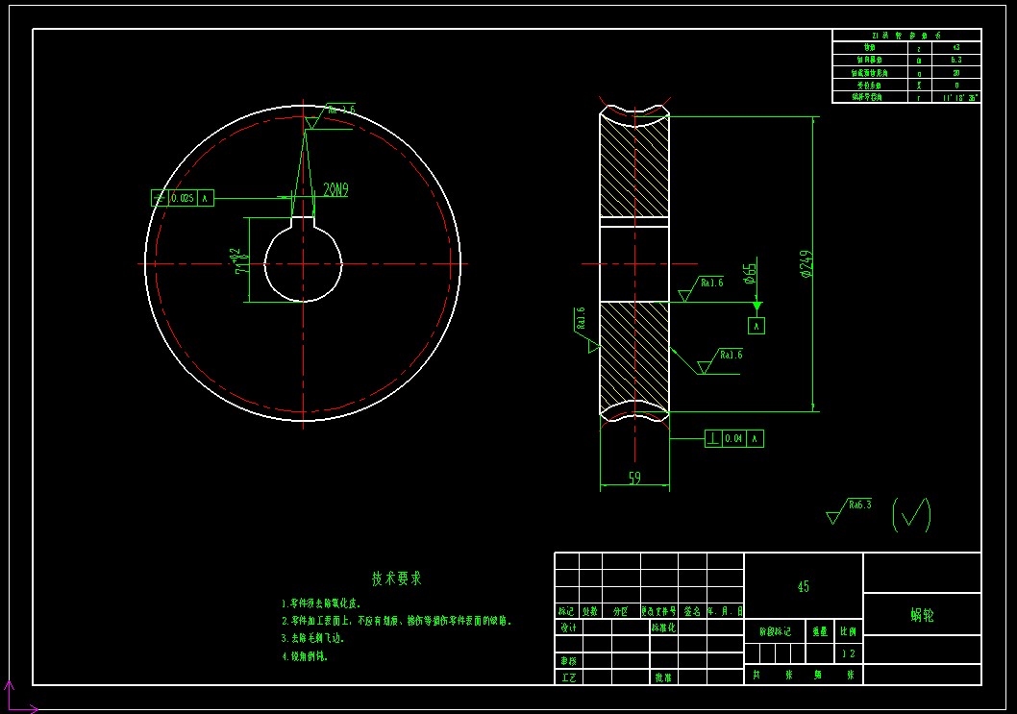
Task: Select the 20N9 keyway width dimension
Action: click(x=335, y=189)
